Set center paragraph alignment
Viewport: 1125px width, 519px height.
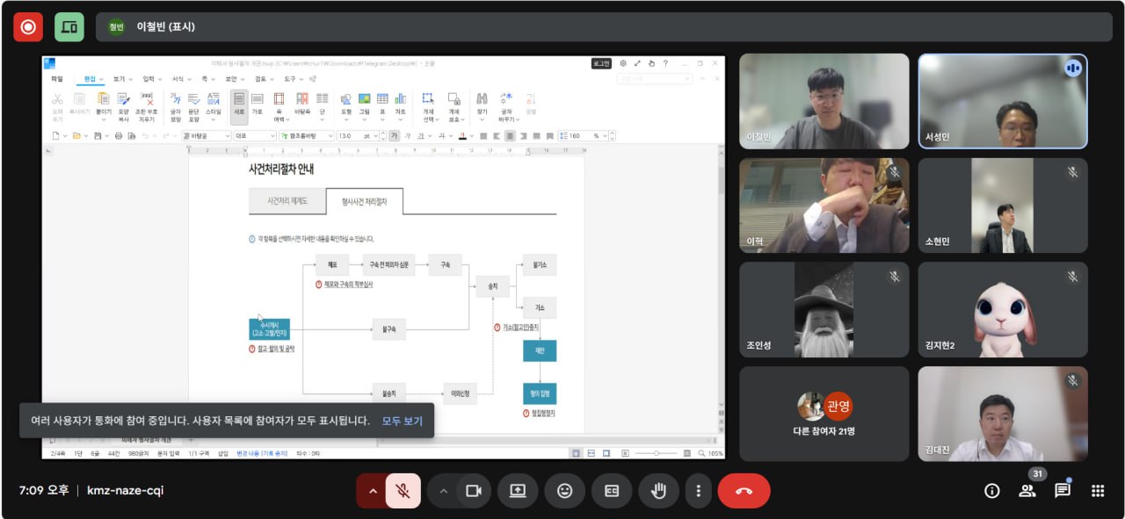point(510,136)
